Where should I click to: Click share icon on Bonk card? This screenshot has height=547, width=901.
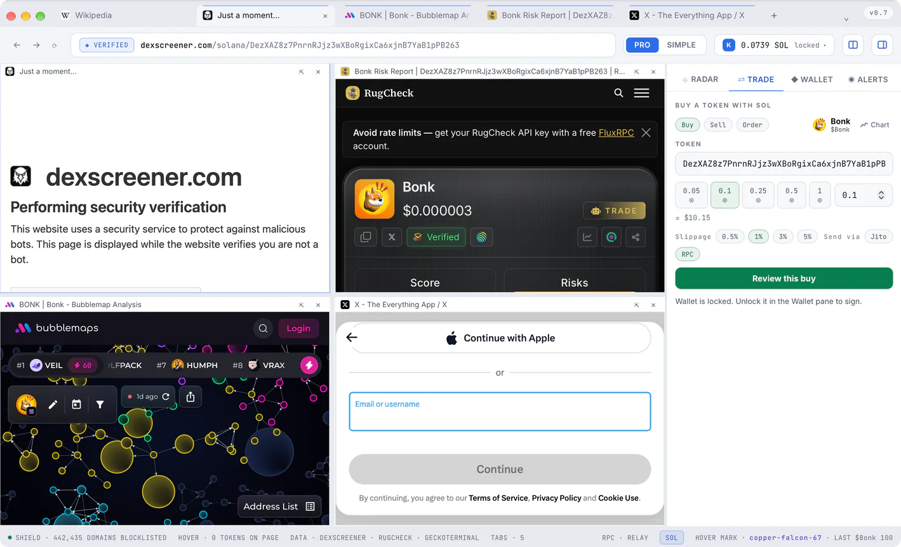coord(636,237)
